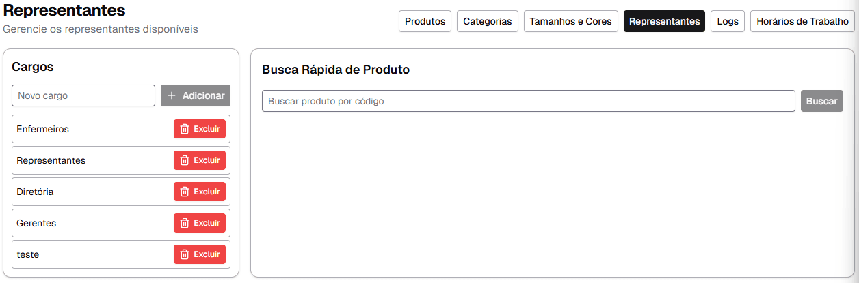This screenshot has height=283, width=859.
Task: Switch to the Categorias tab
Action: (x=487, y=21)
